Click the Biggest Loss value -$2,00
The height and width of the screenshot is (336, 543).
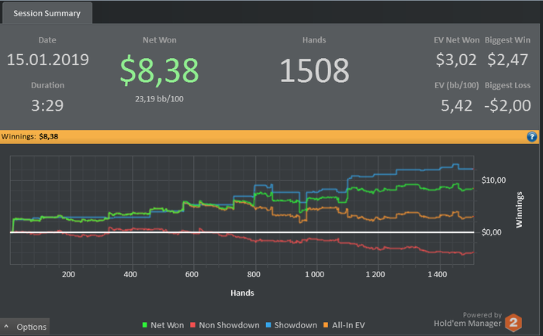click(x=507, y=105)
